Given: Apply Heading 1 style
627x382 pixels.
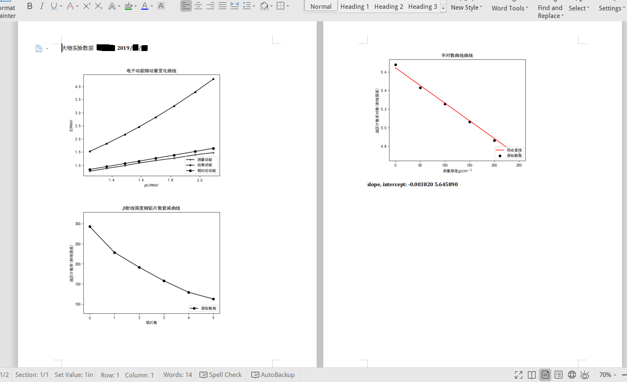Looking at the screenshot, I should point(355,6).
